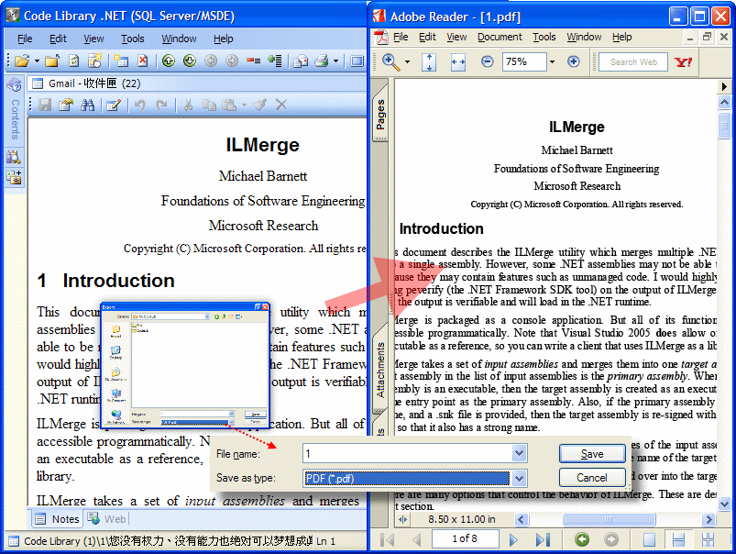Click the green previous view button

[x=582, y=539]
